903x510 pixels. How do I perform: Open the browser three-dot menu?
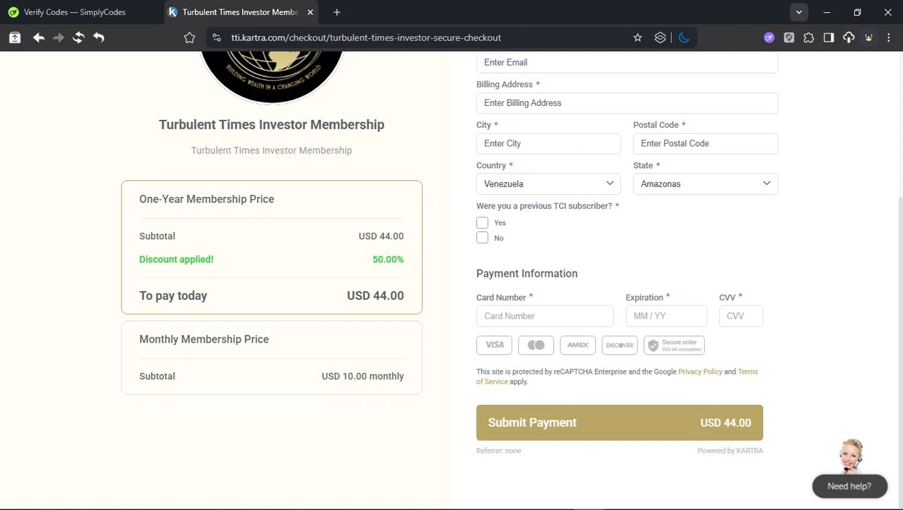click(x=889, y=38)
